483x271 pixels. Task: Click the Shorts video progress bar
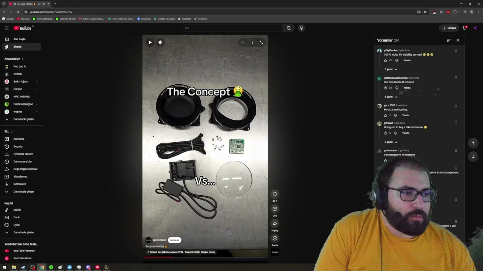(205, 257)
